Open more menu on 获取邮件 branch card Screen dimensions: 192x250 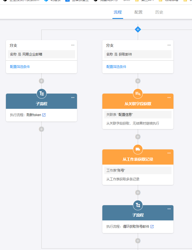coord(169,45)
